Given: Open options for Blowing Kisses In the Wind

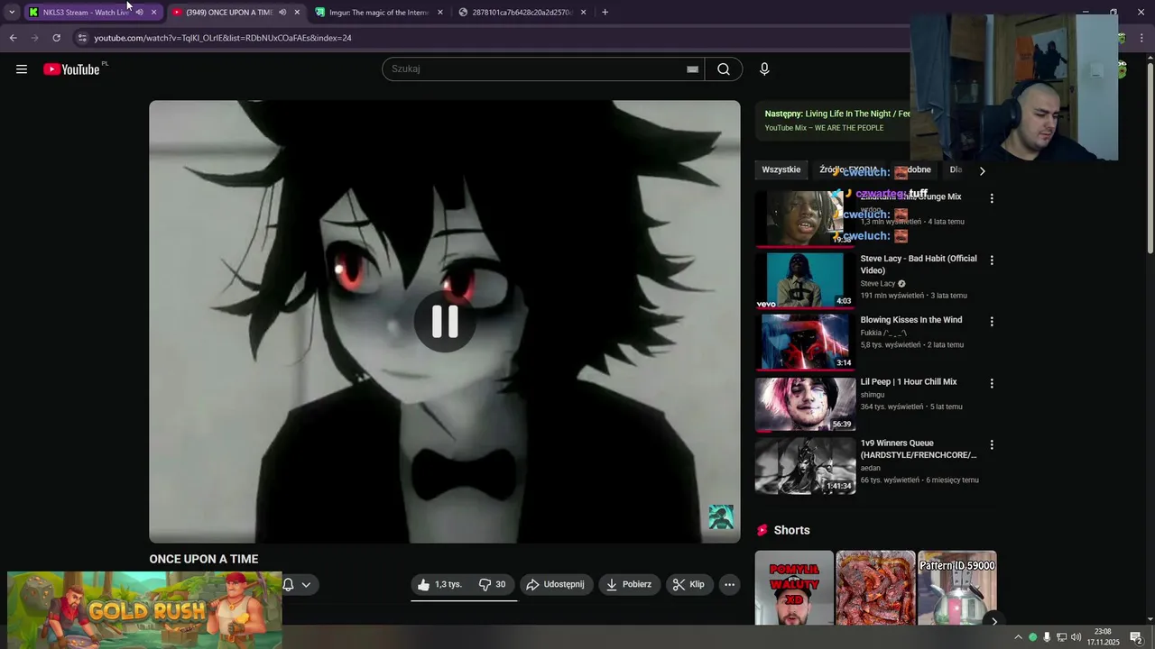Looking at the screenshot, I should click(x=992, y=322).
